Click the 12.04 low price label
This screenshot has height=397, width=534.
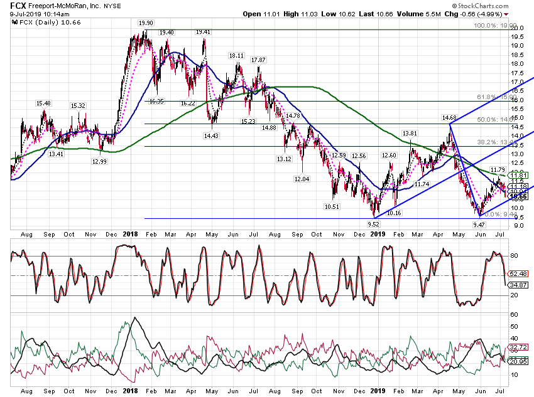click(302, 179)
